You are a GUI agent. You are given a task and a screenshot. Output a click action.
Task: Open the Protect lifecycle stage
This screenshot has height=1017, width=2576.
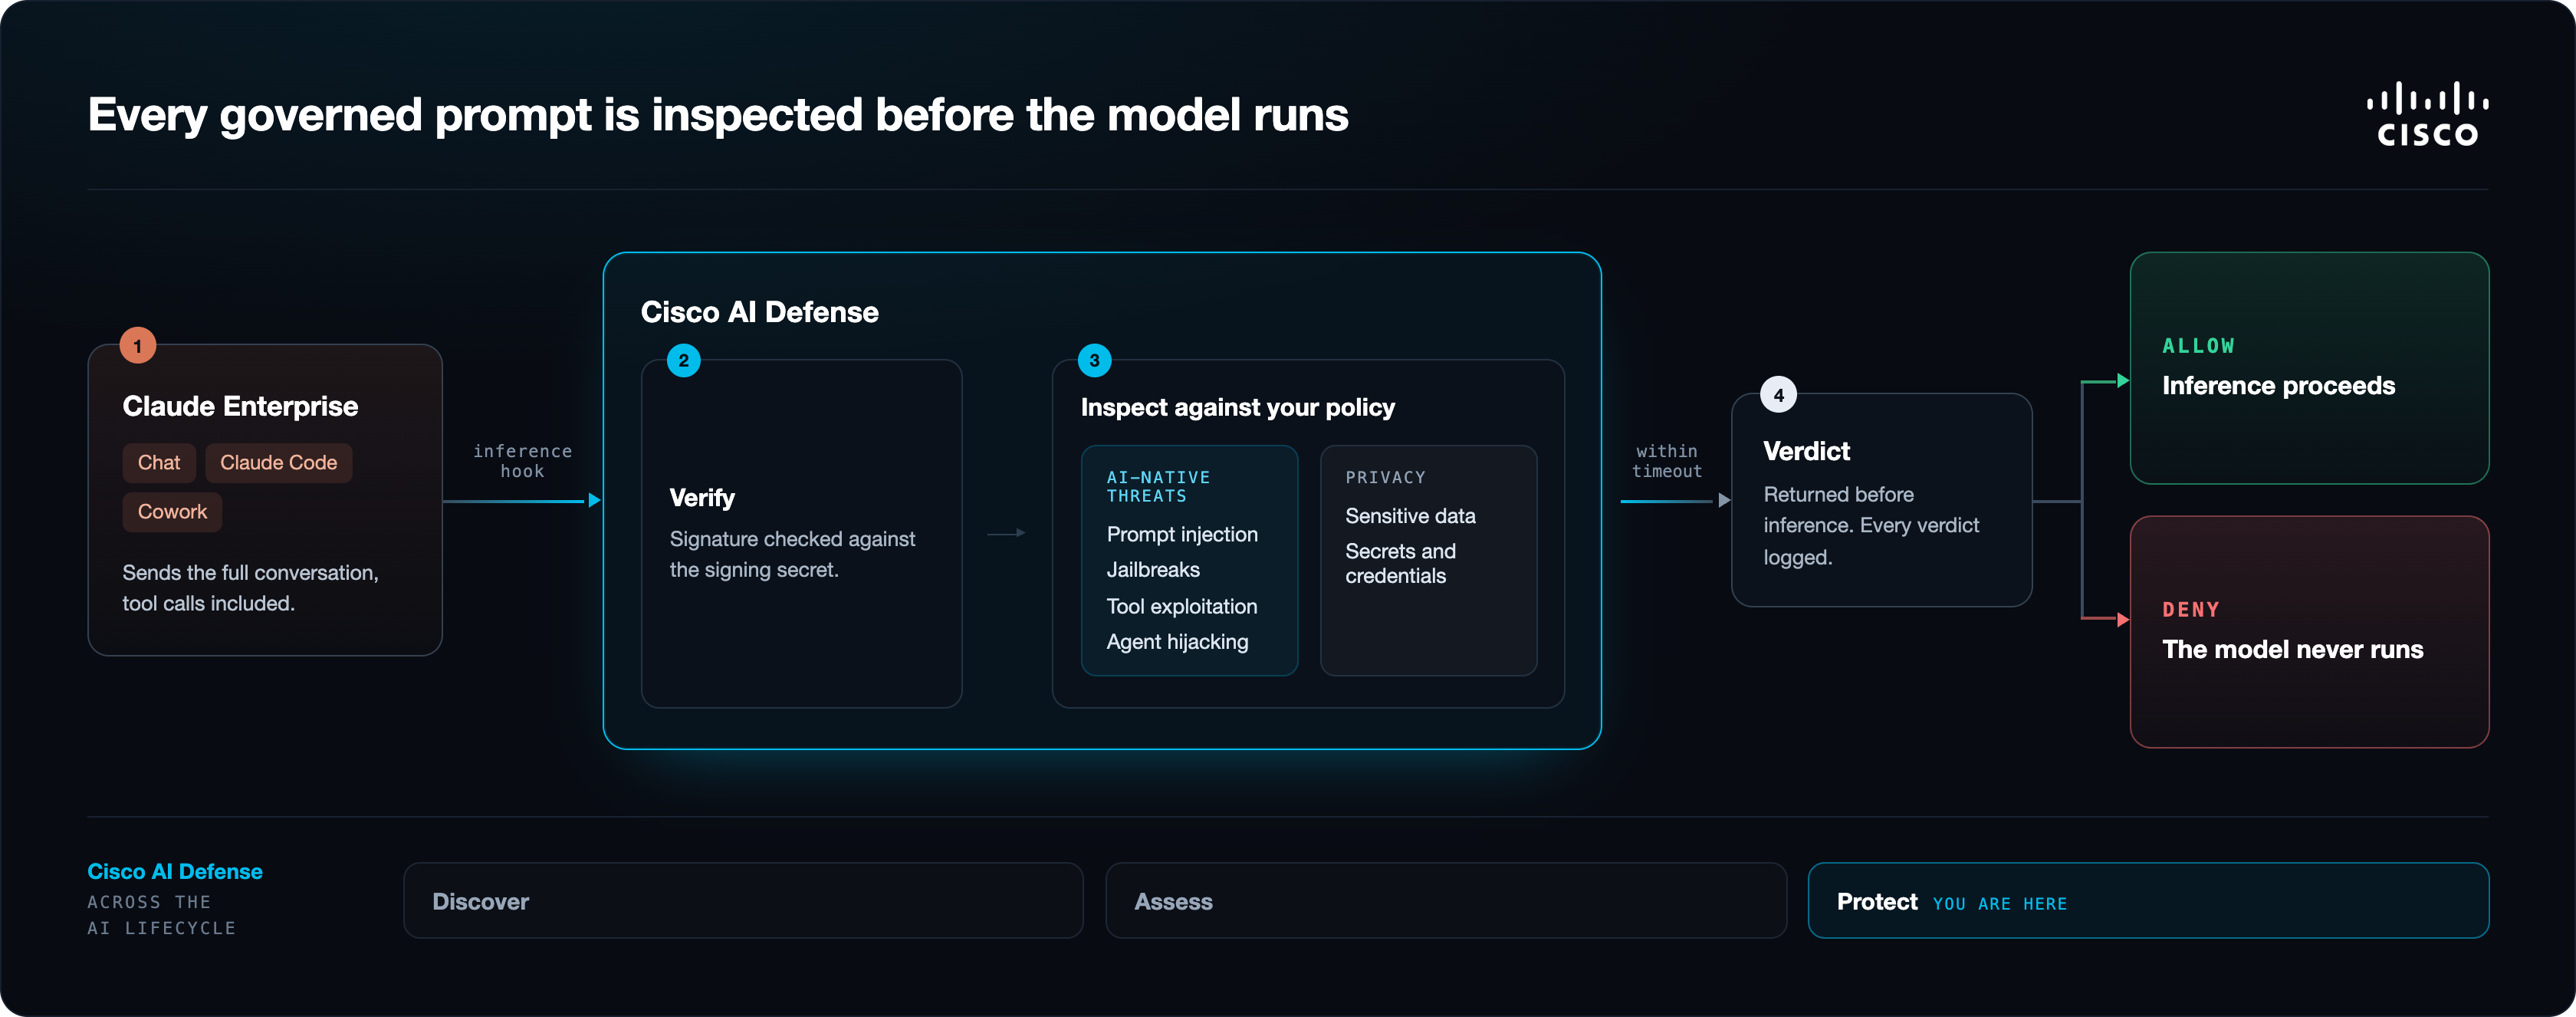(x=2148, y=901)
